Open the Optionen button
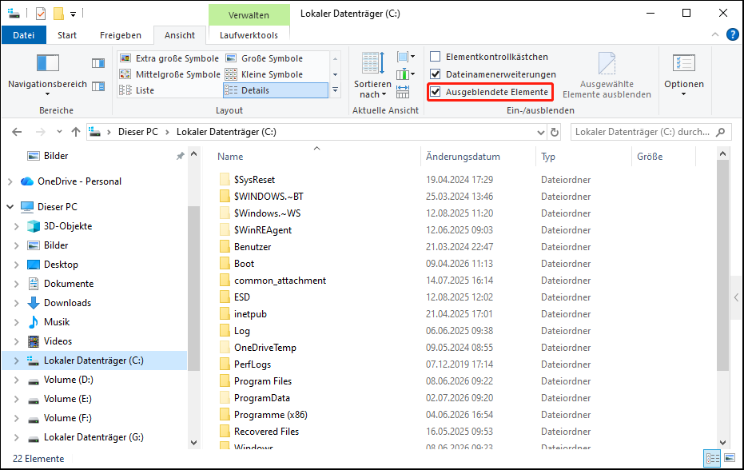Screen dimensions: 744x470 click(684, 75)
